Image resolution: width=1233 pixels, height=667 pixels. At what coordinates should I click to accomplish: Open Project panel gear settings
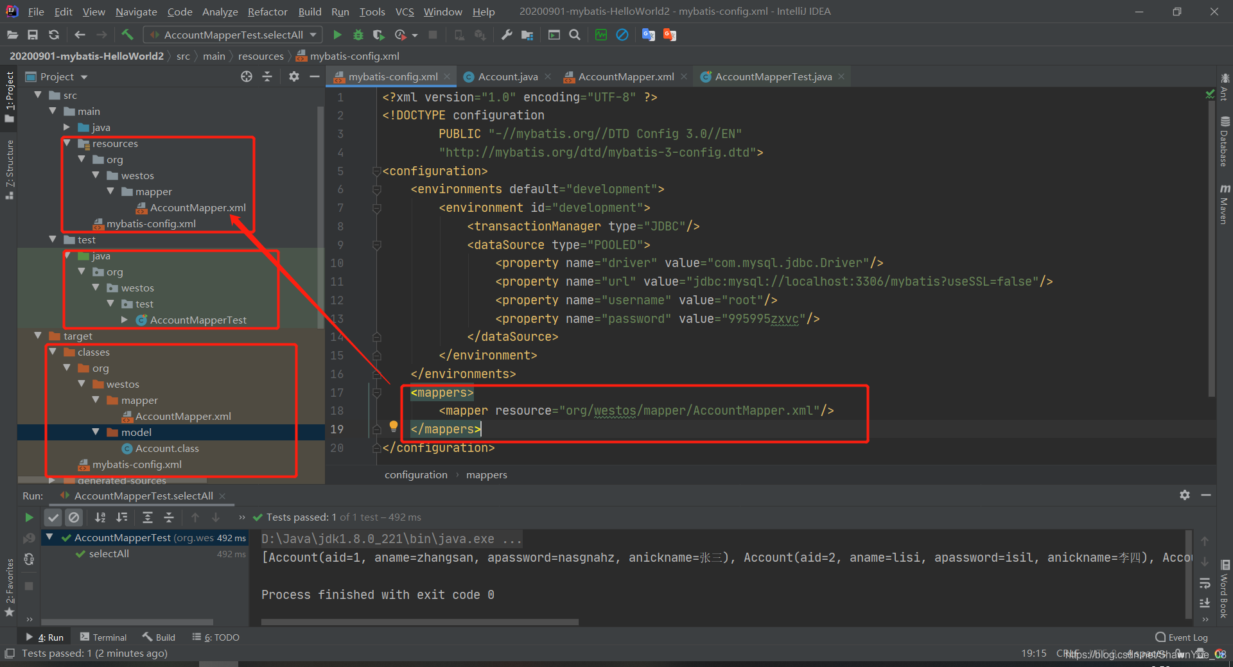click(x=294, y=76)
